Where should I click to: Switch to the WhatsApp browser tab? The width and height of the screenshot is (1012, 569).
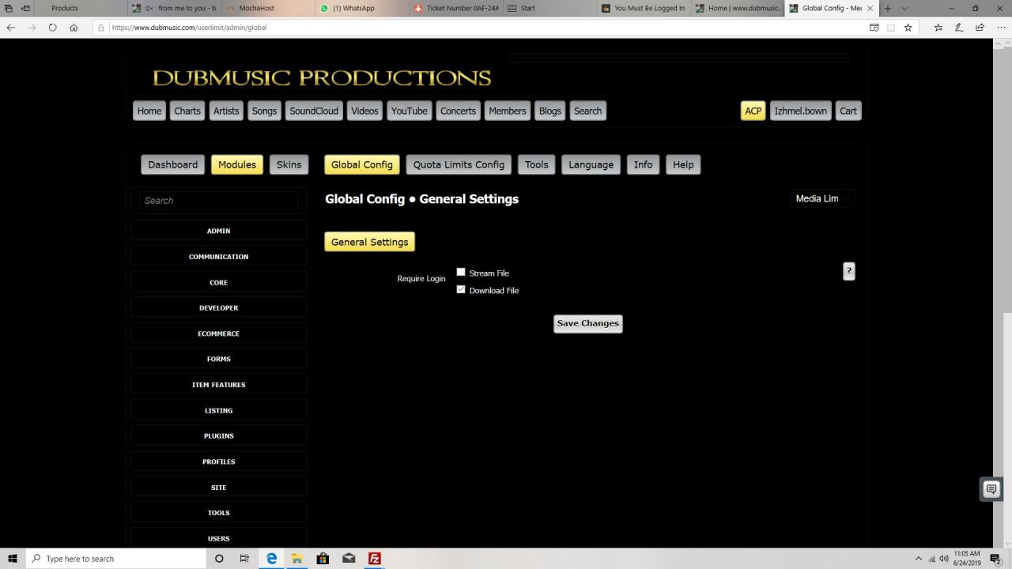[362, 8]
